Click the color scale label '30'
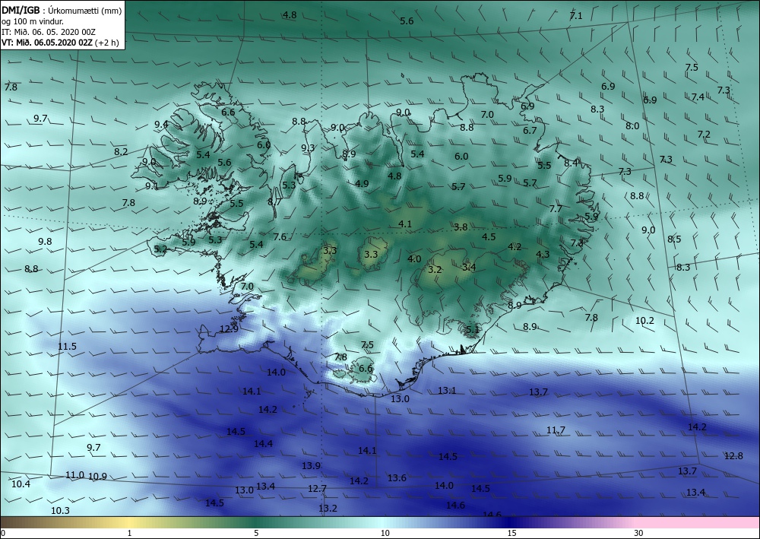 (638, 533)
